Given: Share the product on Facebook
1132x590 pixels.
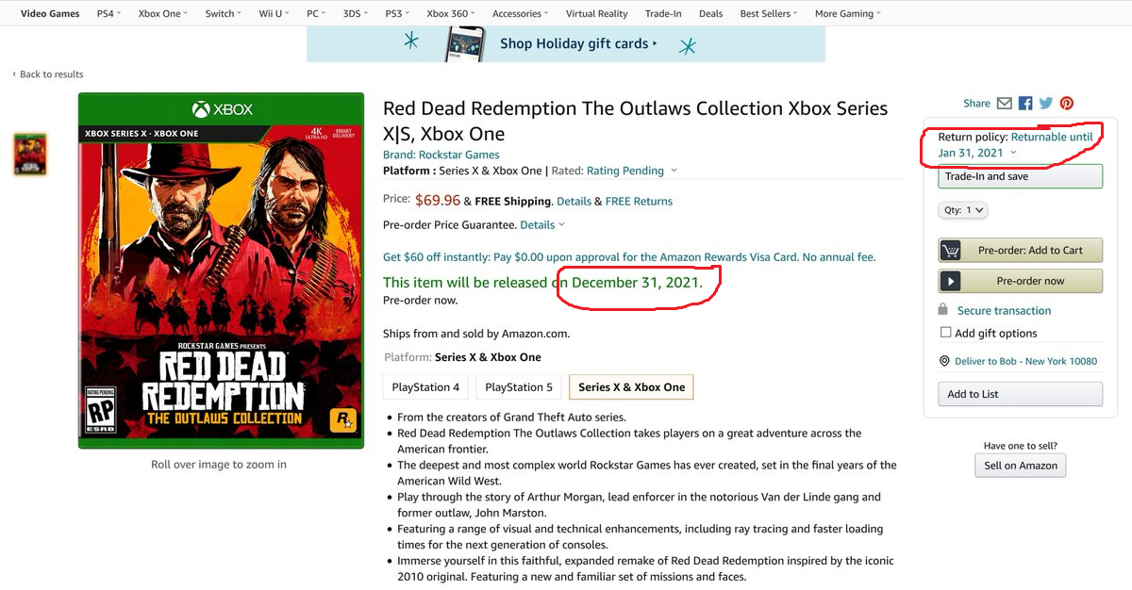Looking at the screenshot, I should tap(1024, 103).
